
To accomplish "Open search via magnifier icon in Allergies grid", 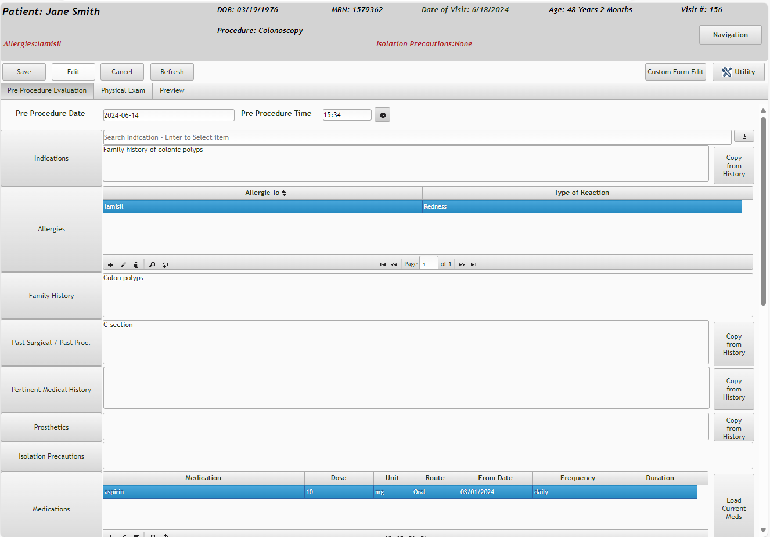I will click(x=152, y=264).
